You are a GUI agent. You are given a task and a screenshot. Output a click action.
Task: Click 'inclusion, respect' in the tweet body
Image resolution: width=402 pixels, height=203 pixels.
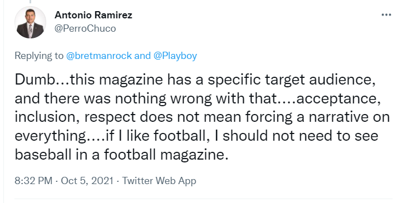pyautogui.click(x=75, y=117)
